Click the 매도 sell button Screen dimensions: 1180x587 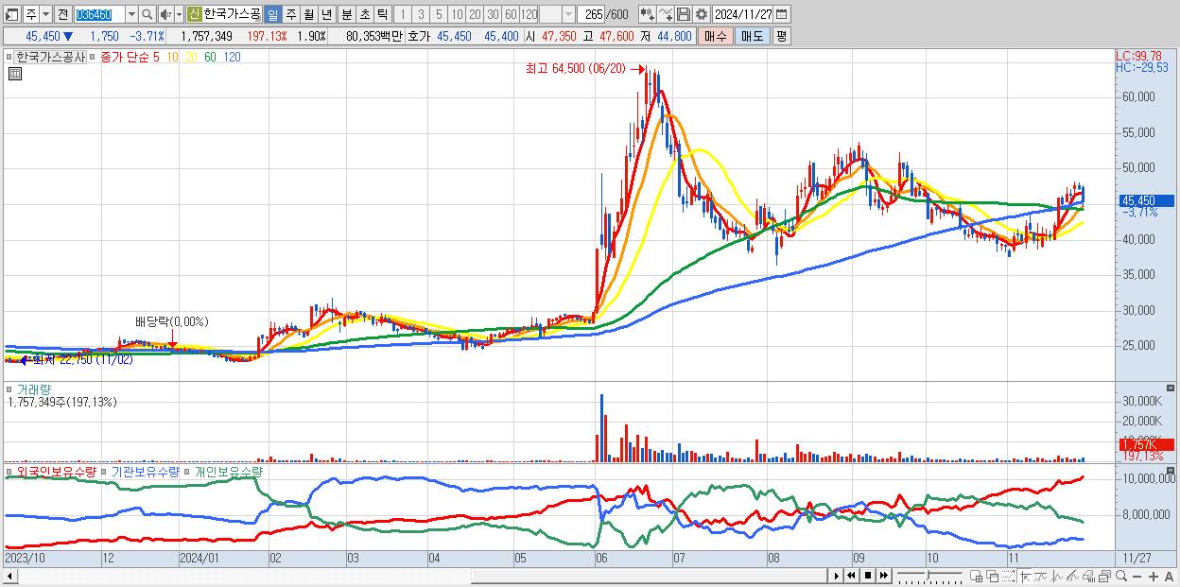pyautogui.click(x=752, y=36)
